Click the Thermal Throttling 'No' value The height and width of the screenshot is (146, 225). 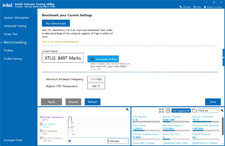194,137
